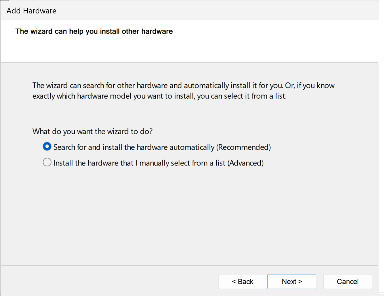This screenshot has height=296, width=384.
Task: Click the "What do you want the wizard to do?" prompt
Action: (x=92, y=131)
